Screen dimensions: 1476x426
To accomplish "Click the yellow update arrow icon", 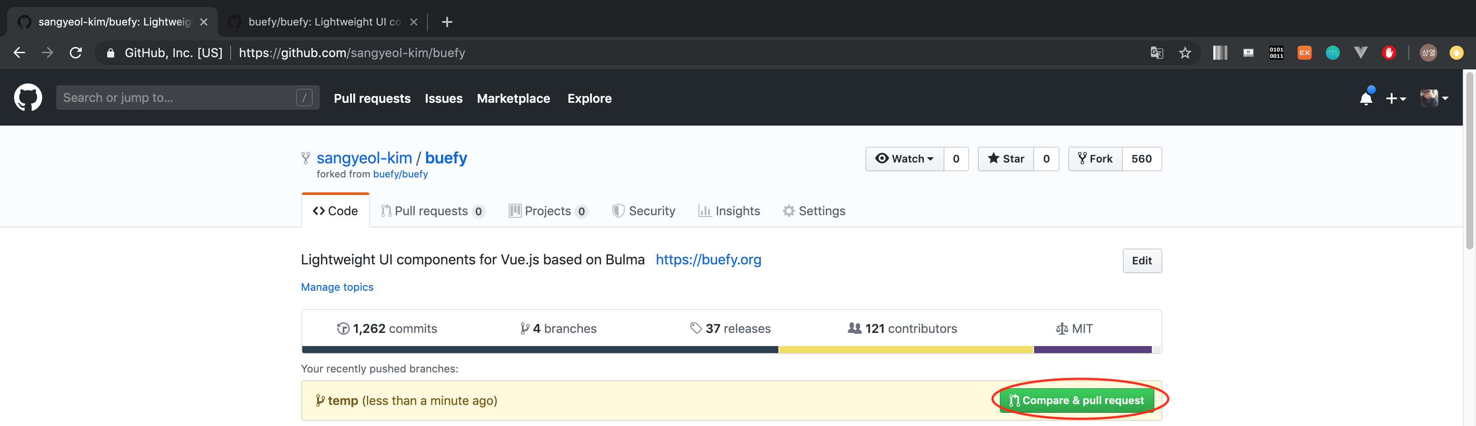I will [1456, 53].
